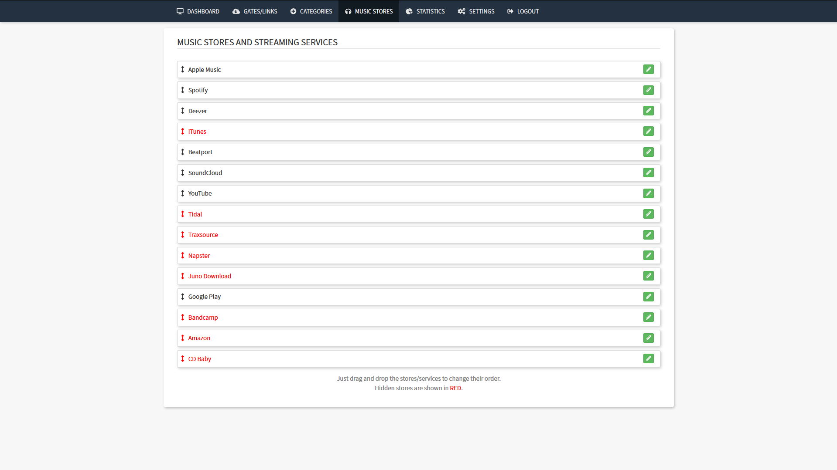Log out via the Logout link
Screen dimensions: 837x470
click(523, 11)
